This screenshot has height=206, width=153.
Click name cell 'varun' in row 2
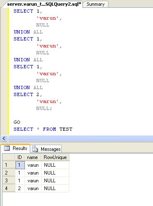pyautogui.click(x=33, y=173)
